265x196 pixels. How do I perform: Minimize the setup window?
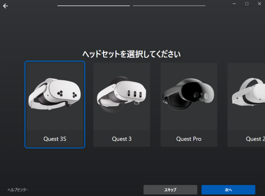tap(234, 4)
